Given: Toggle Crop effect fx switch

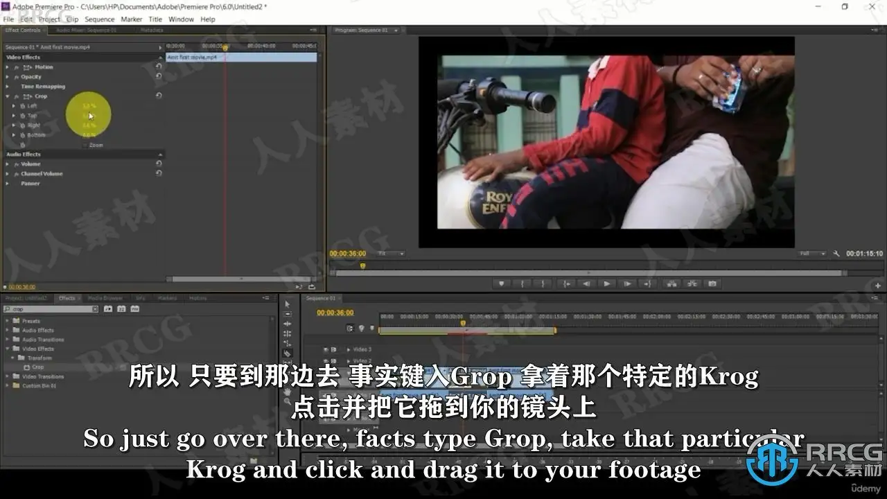Looking at the screenshot, I should click(x=16, y=96).
